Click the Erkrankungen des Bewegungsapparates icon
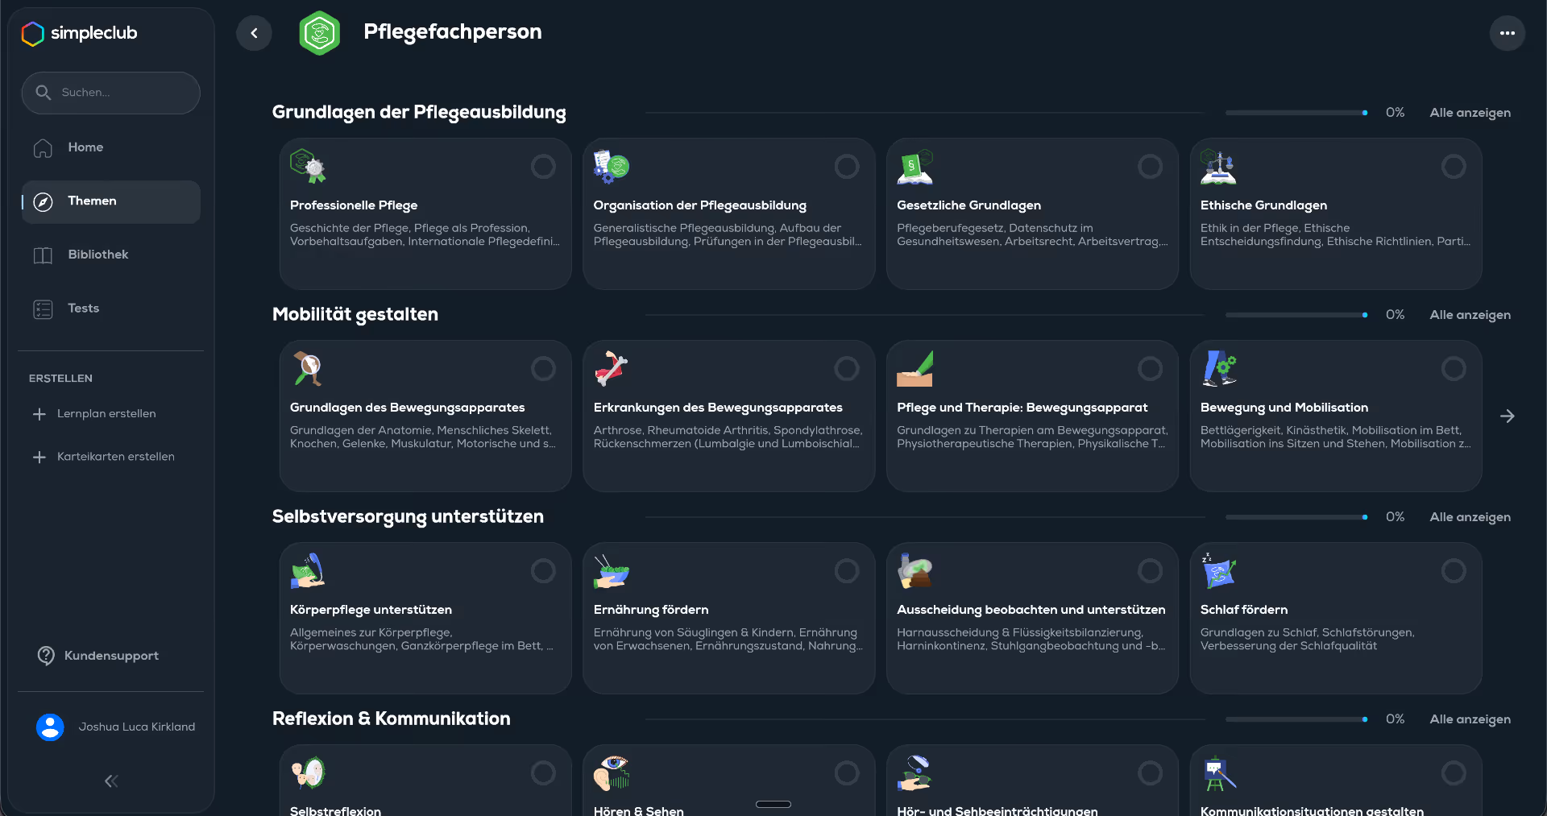 pyautogui.click(x=612, y=369)
